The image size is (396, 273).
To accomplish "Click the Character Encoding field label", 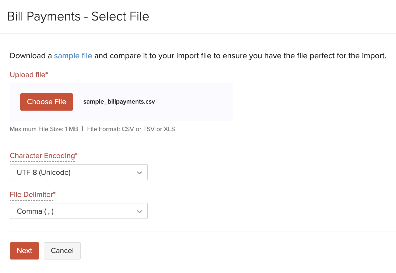I will point(43,156).
